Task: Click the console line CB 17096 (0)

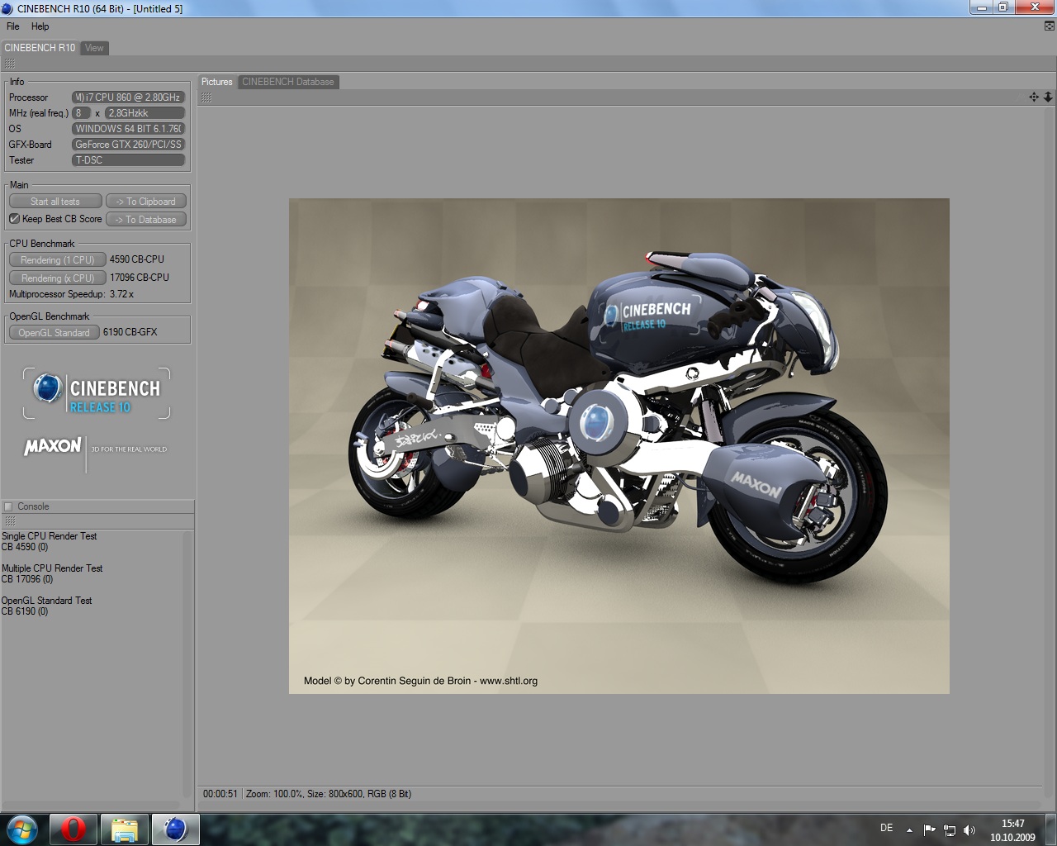Action: click(27, 579)
